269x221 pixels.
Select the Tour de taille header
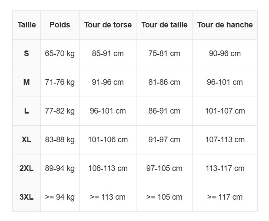pos(164,25)
